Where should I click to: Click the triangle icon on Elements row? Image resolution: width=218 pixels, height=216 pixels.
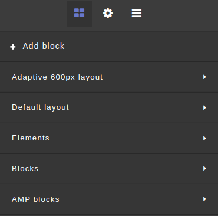[x=204, y=138]
